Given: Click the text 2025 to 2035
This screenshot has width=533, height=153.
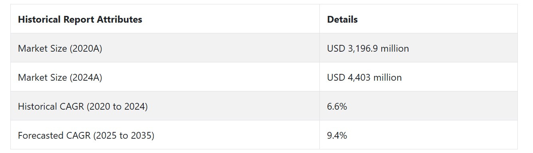Looking at the screenshot, I should pyautogui.click(x=123, y=136).
